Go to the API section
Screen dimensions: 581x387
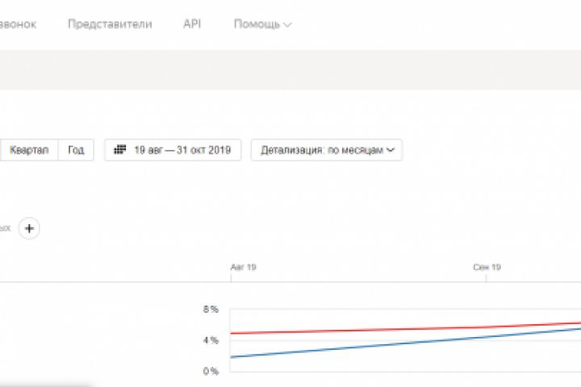coord(192,23)
